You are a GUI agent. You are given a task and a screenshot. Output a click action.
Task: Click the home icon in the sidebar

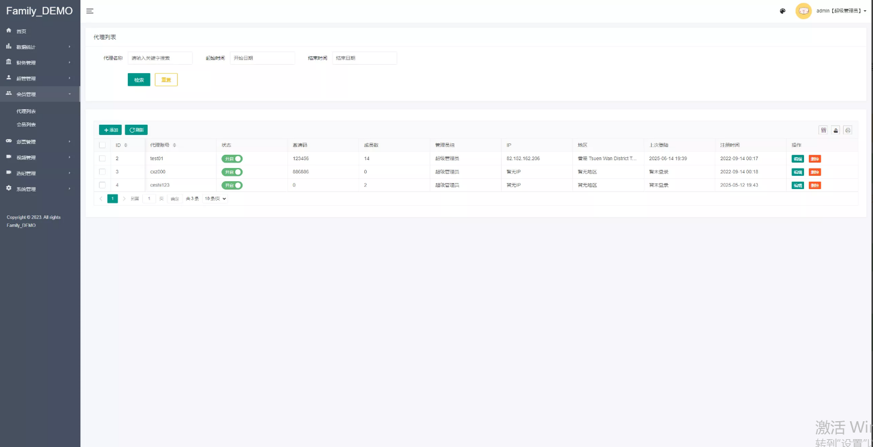click(9, 31)
